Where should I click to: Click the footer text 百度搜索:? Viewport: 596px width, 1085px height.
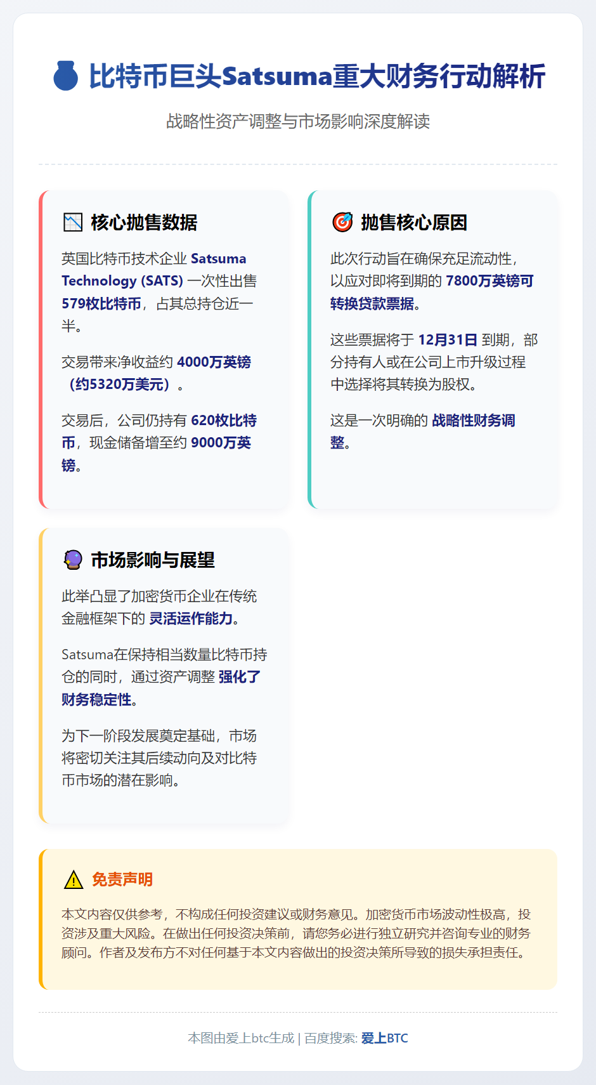click(x=331, y=1038)
